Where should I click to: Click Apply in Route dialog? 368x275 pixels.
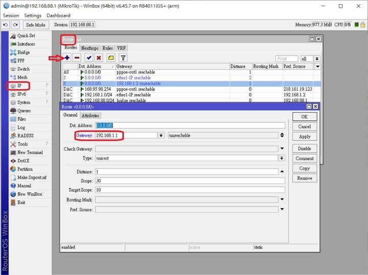pos(305,137)
